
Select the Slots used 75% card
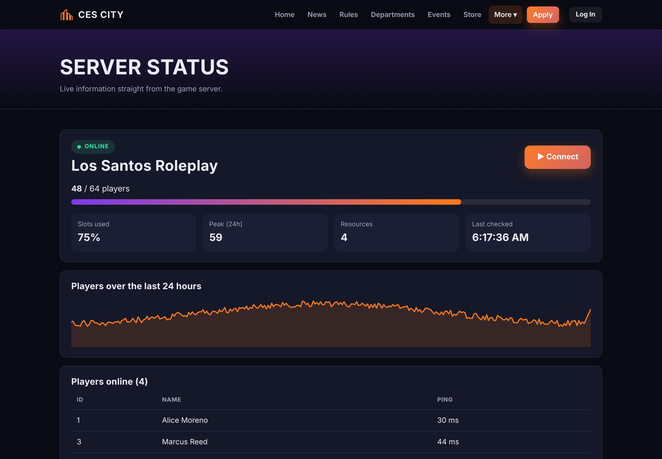tap(134, 233)
